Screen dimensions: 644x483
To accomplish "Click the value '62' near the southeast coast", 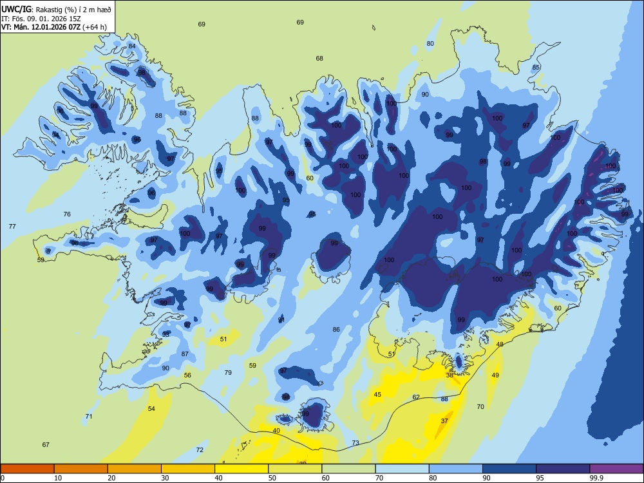I will point(416,397).
